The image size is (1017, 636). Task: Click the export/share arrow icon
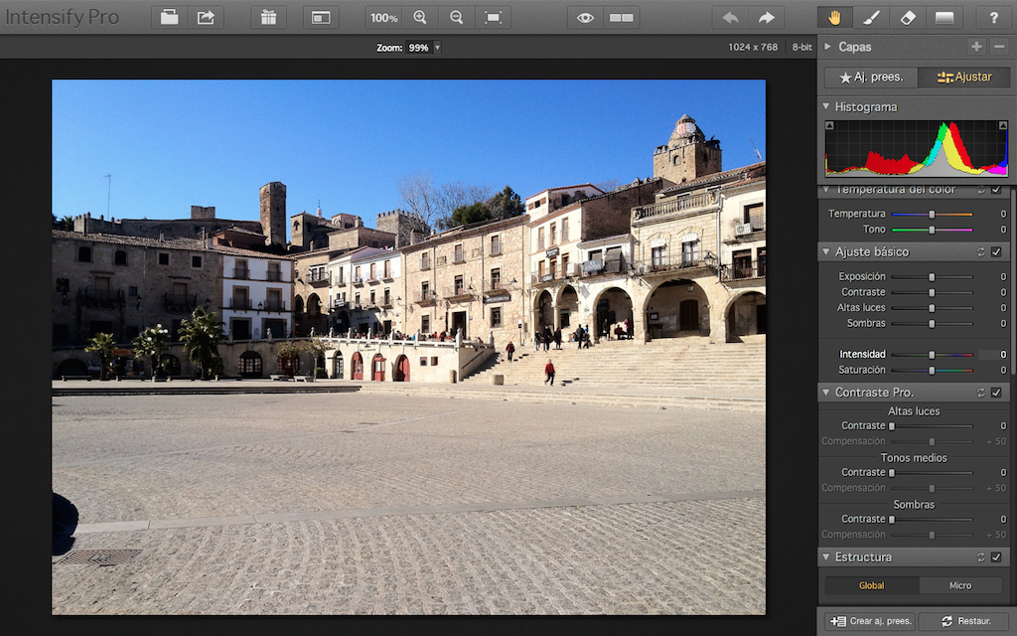(206, 18)
